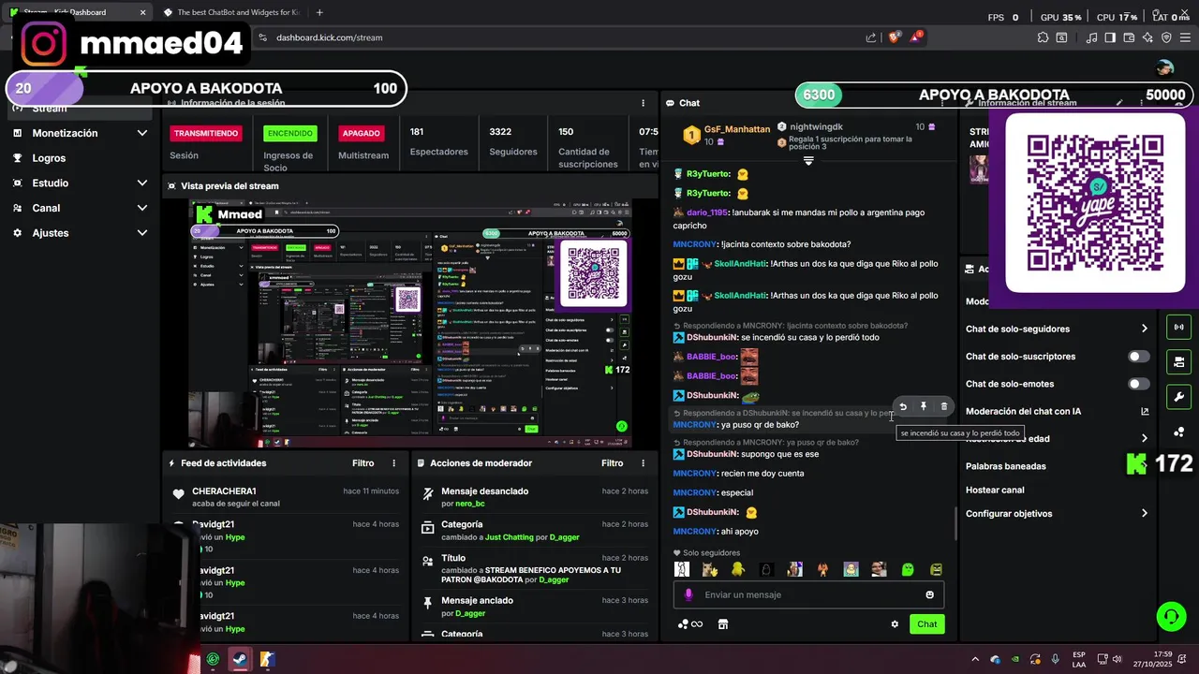Click the layout panel icon in right sidebar
The height and width of the screenshot is (674, 1199).
pyautogui.click(x=1178, y=362)
